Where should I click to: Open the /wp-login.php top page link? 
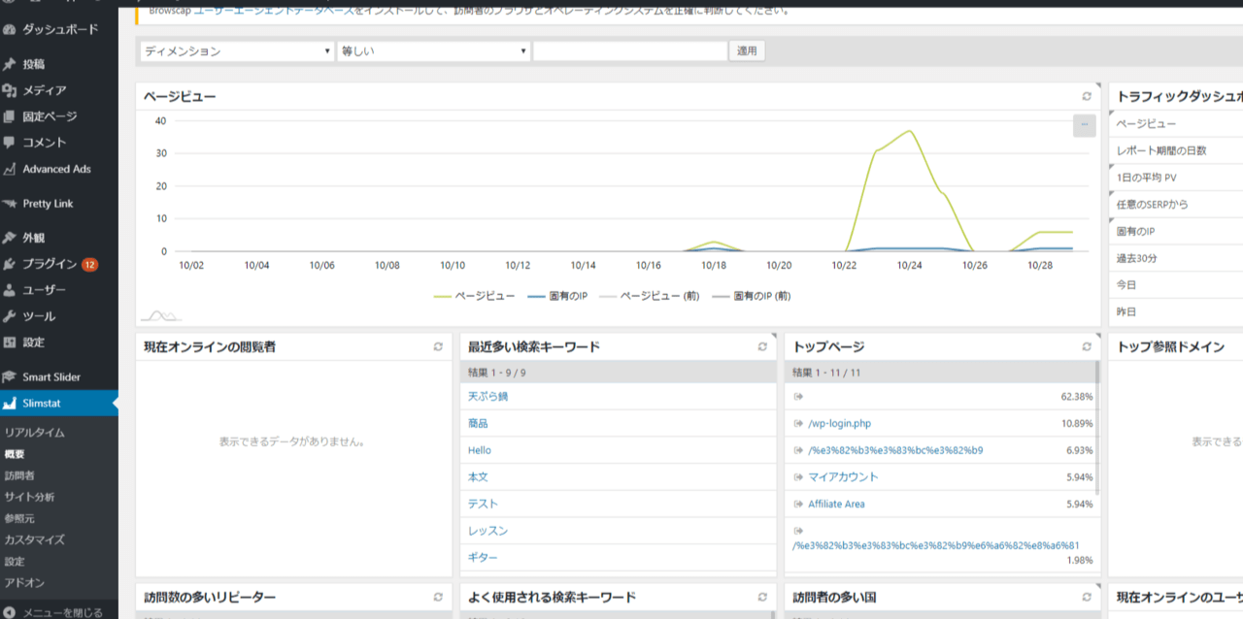pyautogui.click(x=839, y=424)
